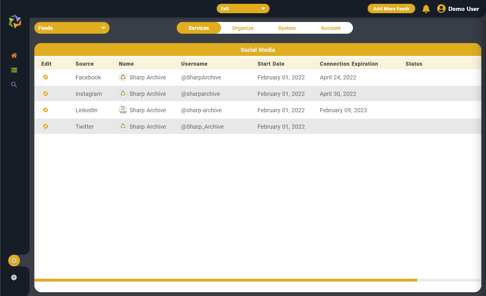Check notifications via the bell icon

[x=426, y=8]
